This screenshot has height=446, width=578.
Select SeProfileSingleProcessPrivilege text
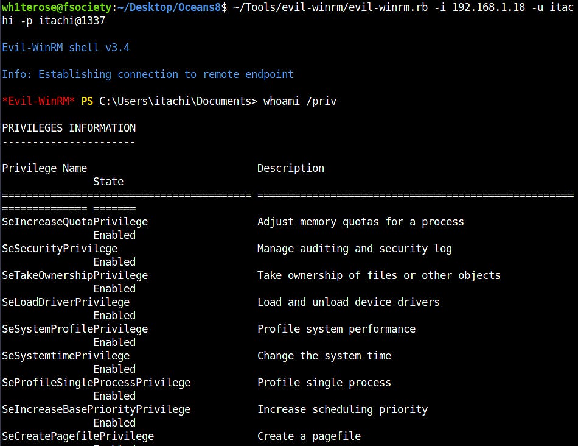[x=96, y=383]
